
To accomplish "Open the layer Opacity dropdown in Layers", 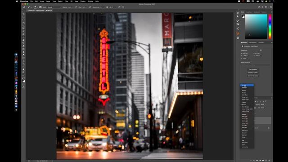I will click(x=265, y=105).
